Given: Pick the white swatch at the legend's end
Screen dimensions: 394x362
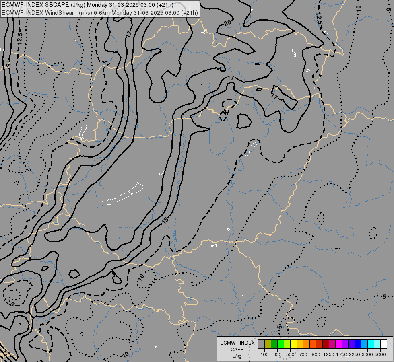Looking at the screenshot, I should click(384, 344).
